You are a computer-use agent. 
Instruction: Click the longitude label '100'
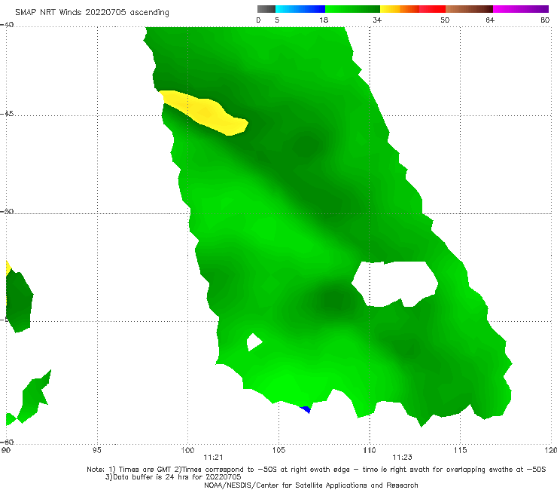[187, 451]
